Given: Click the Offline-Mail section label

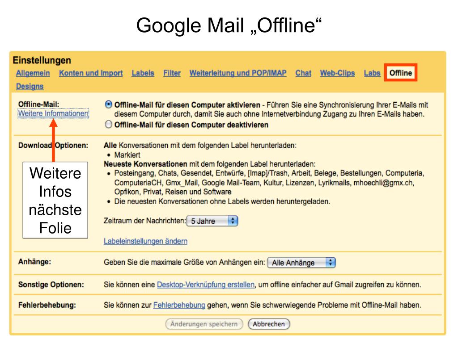Looking at the screenshot, I should (38, 105).
